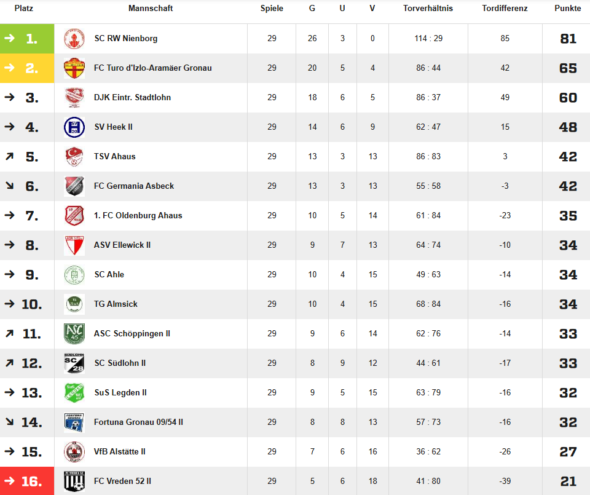The image size is (590, 495).
Task: Click the FC Turo d'Izlo-Aramäer Gronau crest
Action: 74,68
